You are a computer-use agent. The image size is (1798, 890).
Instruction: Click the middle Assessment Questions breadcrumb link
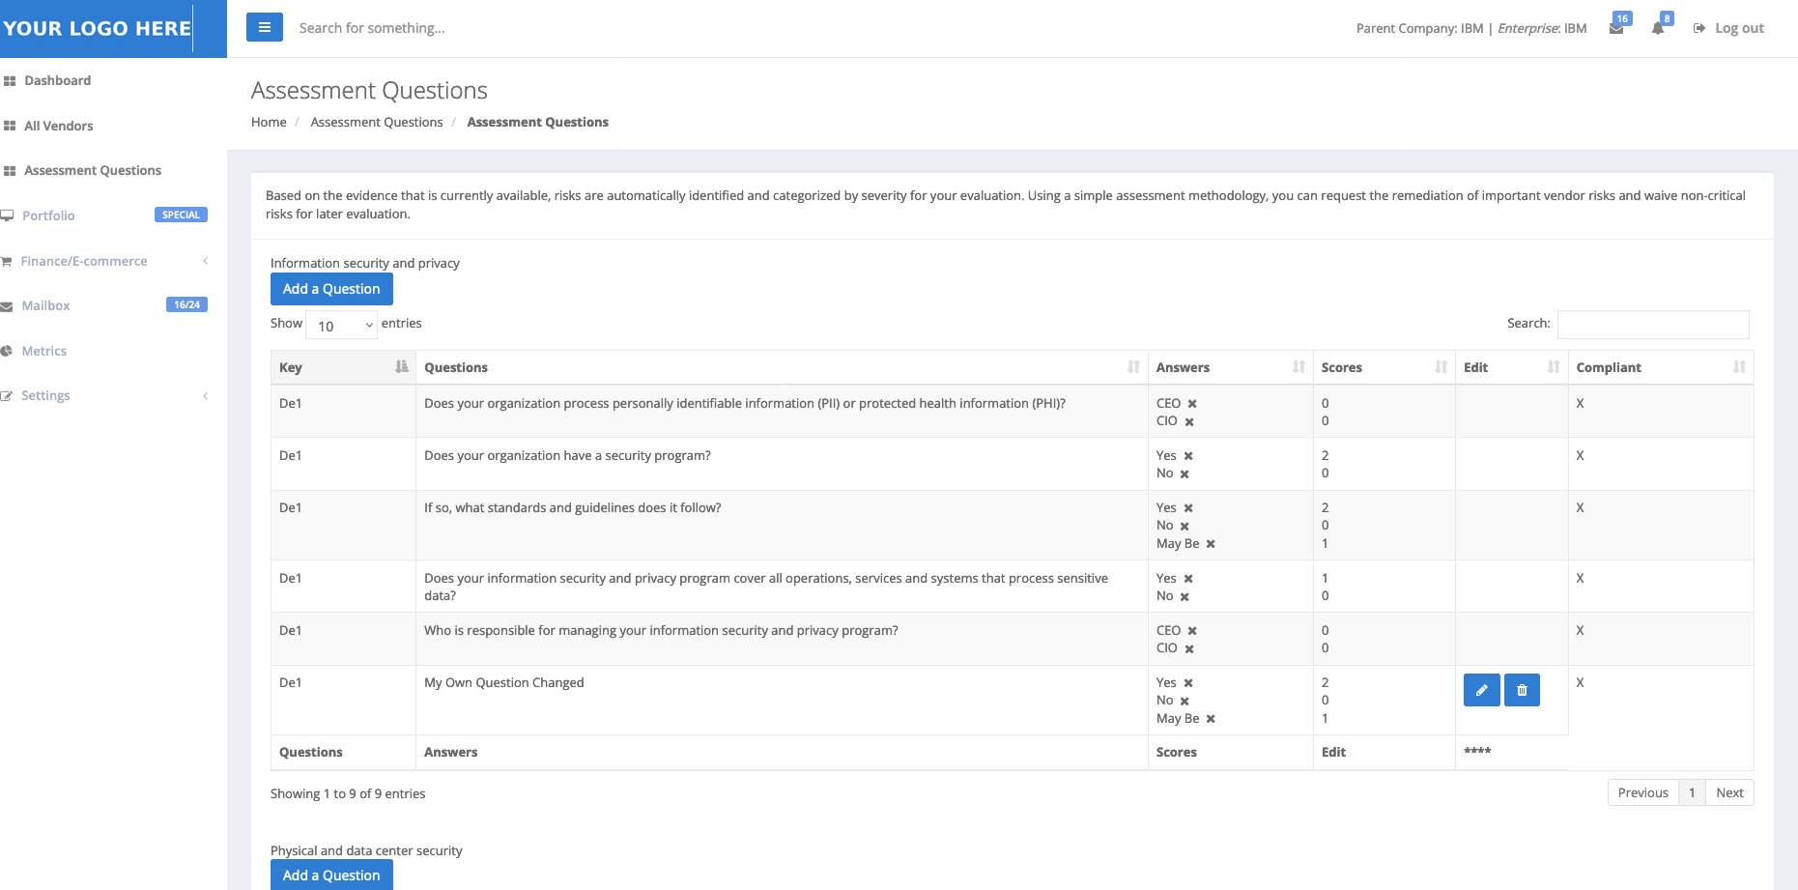(377, 122)
